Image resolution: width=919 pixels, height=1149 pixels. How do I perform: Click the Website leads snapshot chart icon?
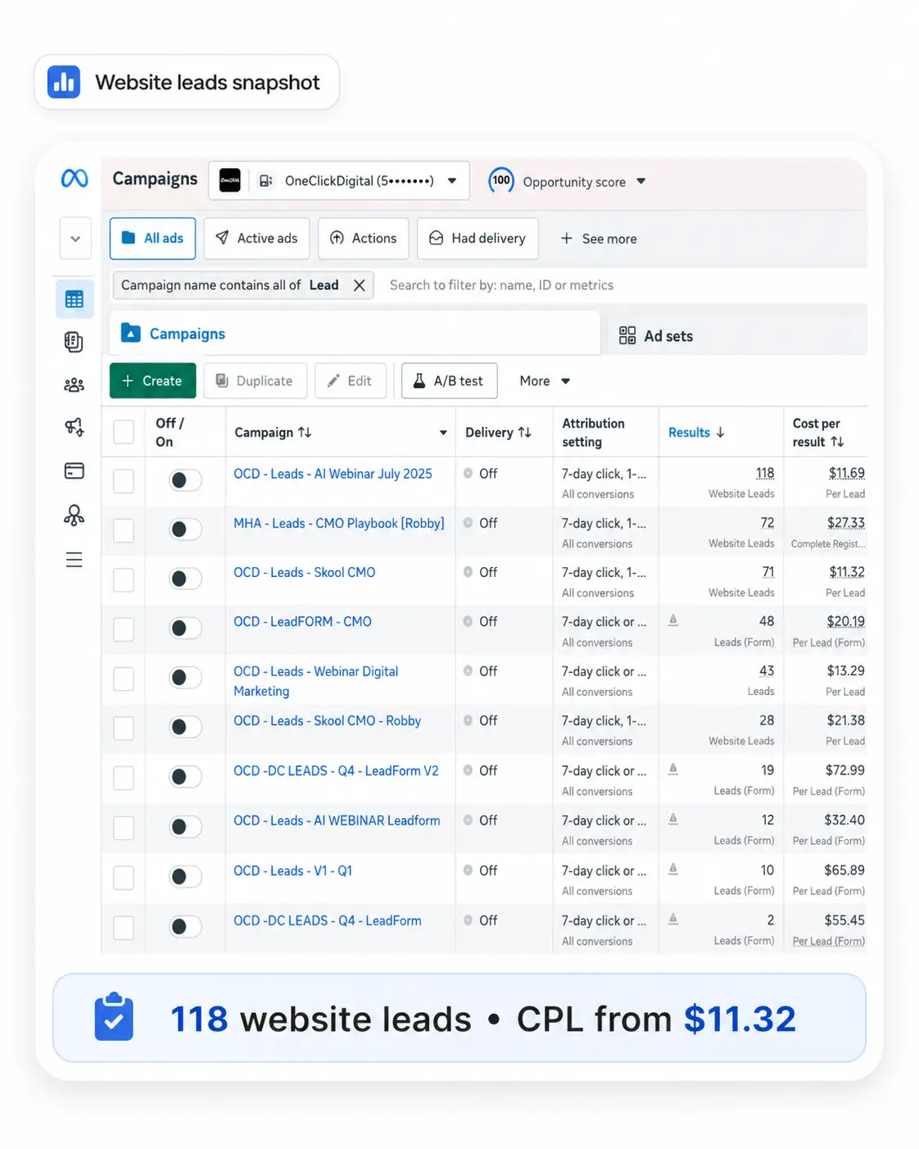[64, 82]
